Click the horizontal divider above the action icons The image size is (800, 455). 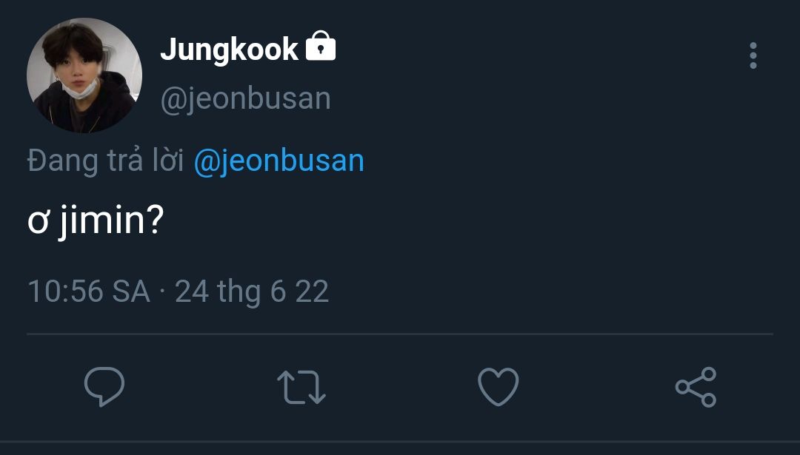[400, 334]
